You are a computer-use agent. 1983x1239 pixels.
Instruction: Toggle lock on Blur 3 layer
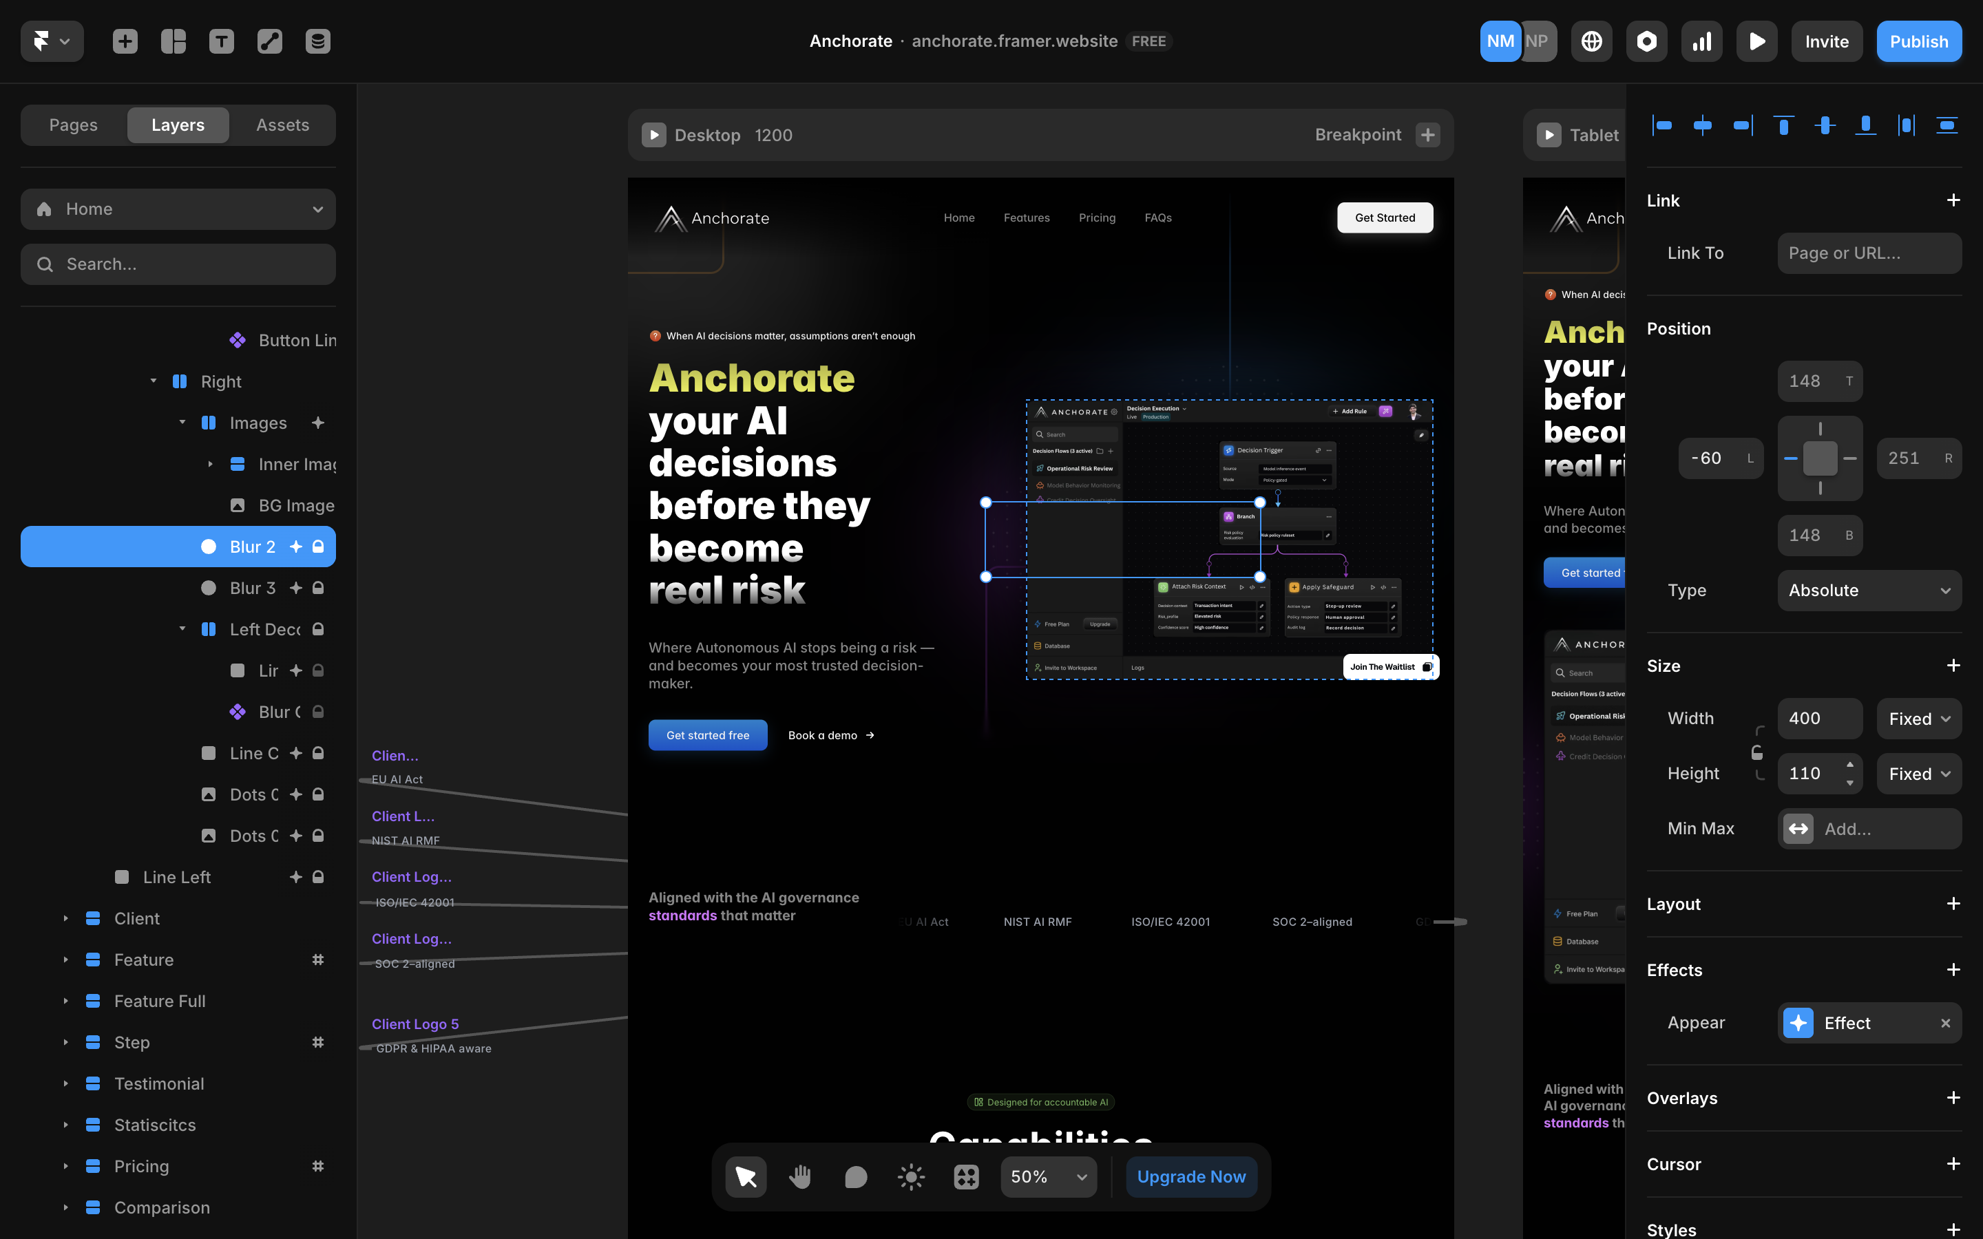tap(318, 588)
